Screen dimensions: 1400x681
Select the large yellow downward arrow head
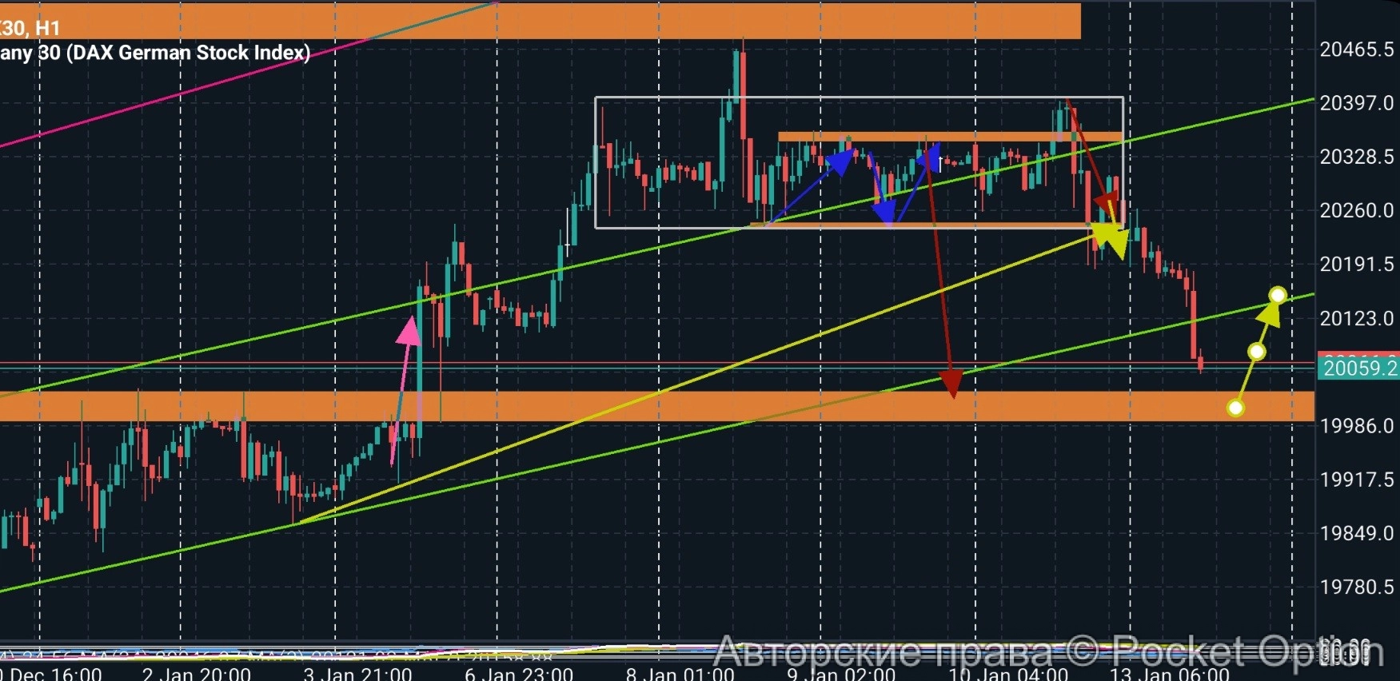click(1111, 239)
